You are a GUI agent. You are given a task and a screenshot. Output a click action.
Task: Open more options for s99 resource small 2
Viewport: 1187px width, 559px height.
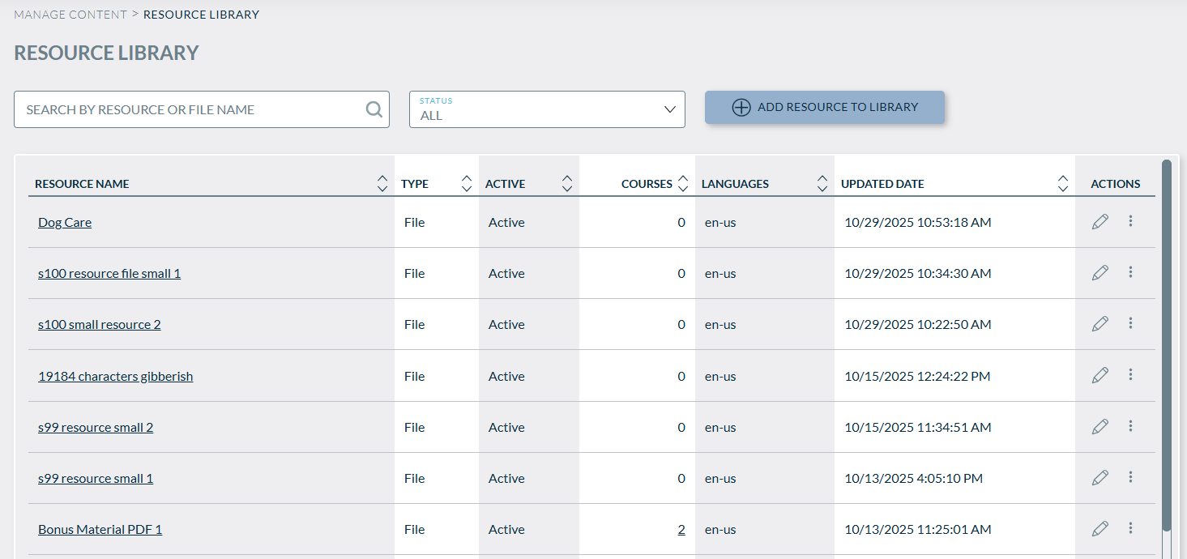1130,426
